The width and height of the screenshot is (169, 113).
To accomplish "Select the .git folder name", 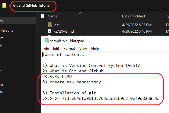I will pos(56,25).
